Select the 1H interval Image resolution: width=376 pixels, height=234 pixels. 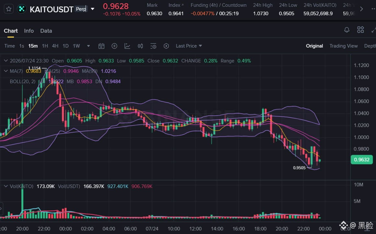(45, 46)
